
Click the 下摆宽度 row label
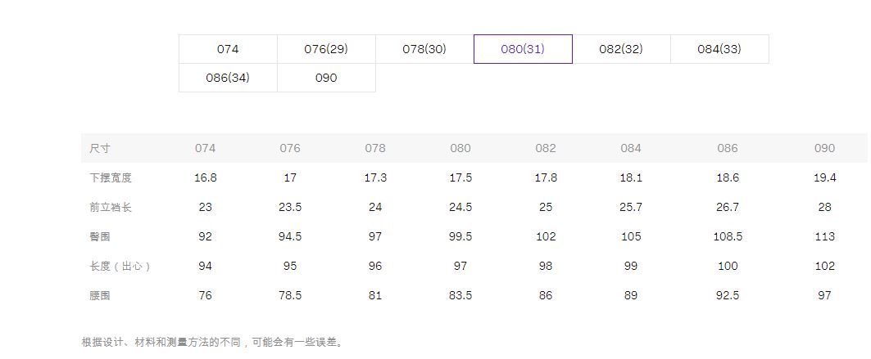click(x=111, y=177)
